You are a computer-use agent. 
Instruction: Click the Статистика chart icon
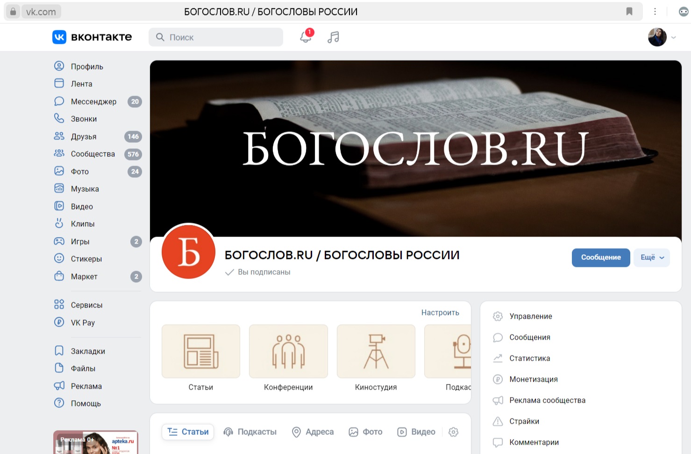pos(498,358)
